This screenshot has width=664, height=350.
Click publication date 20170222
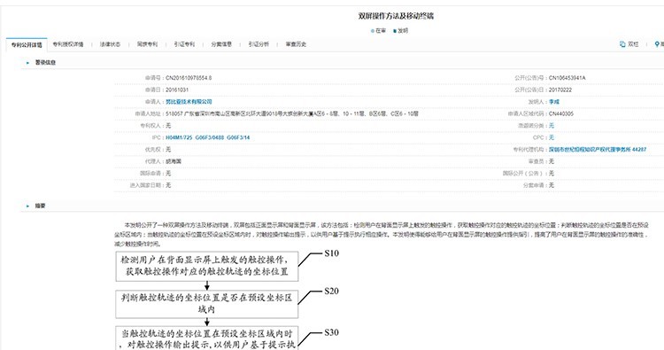(x=560, y=89)
